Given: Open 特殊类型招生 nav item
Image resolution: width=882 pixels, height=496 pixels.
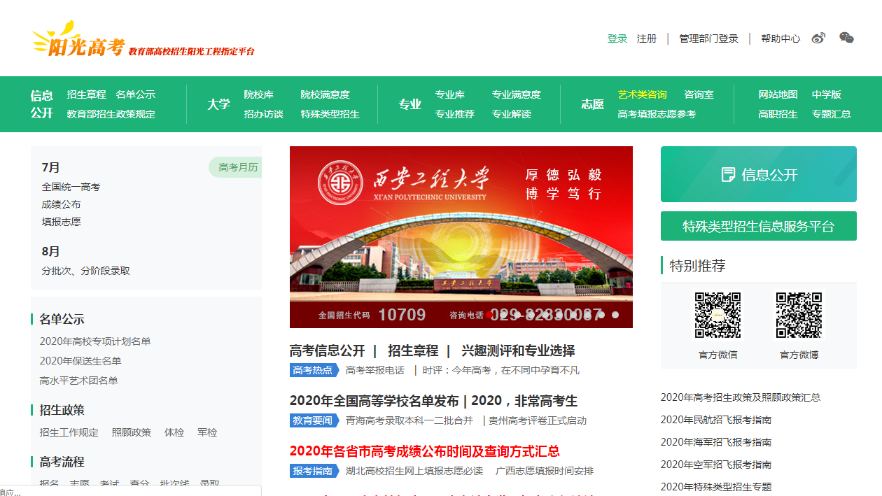Looking at the screenshot, I should 330,114.
